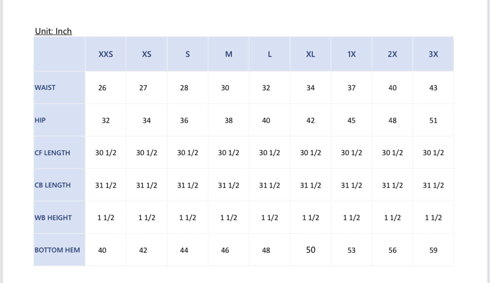Click hip value 51 for size 3X
The image size is (490, 283).
coord(433,121)
